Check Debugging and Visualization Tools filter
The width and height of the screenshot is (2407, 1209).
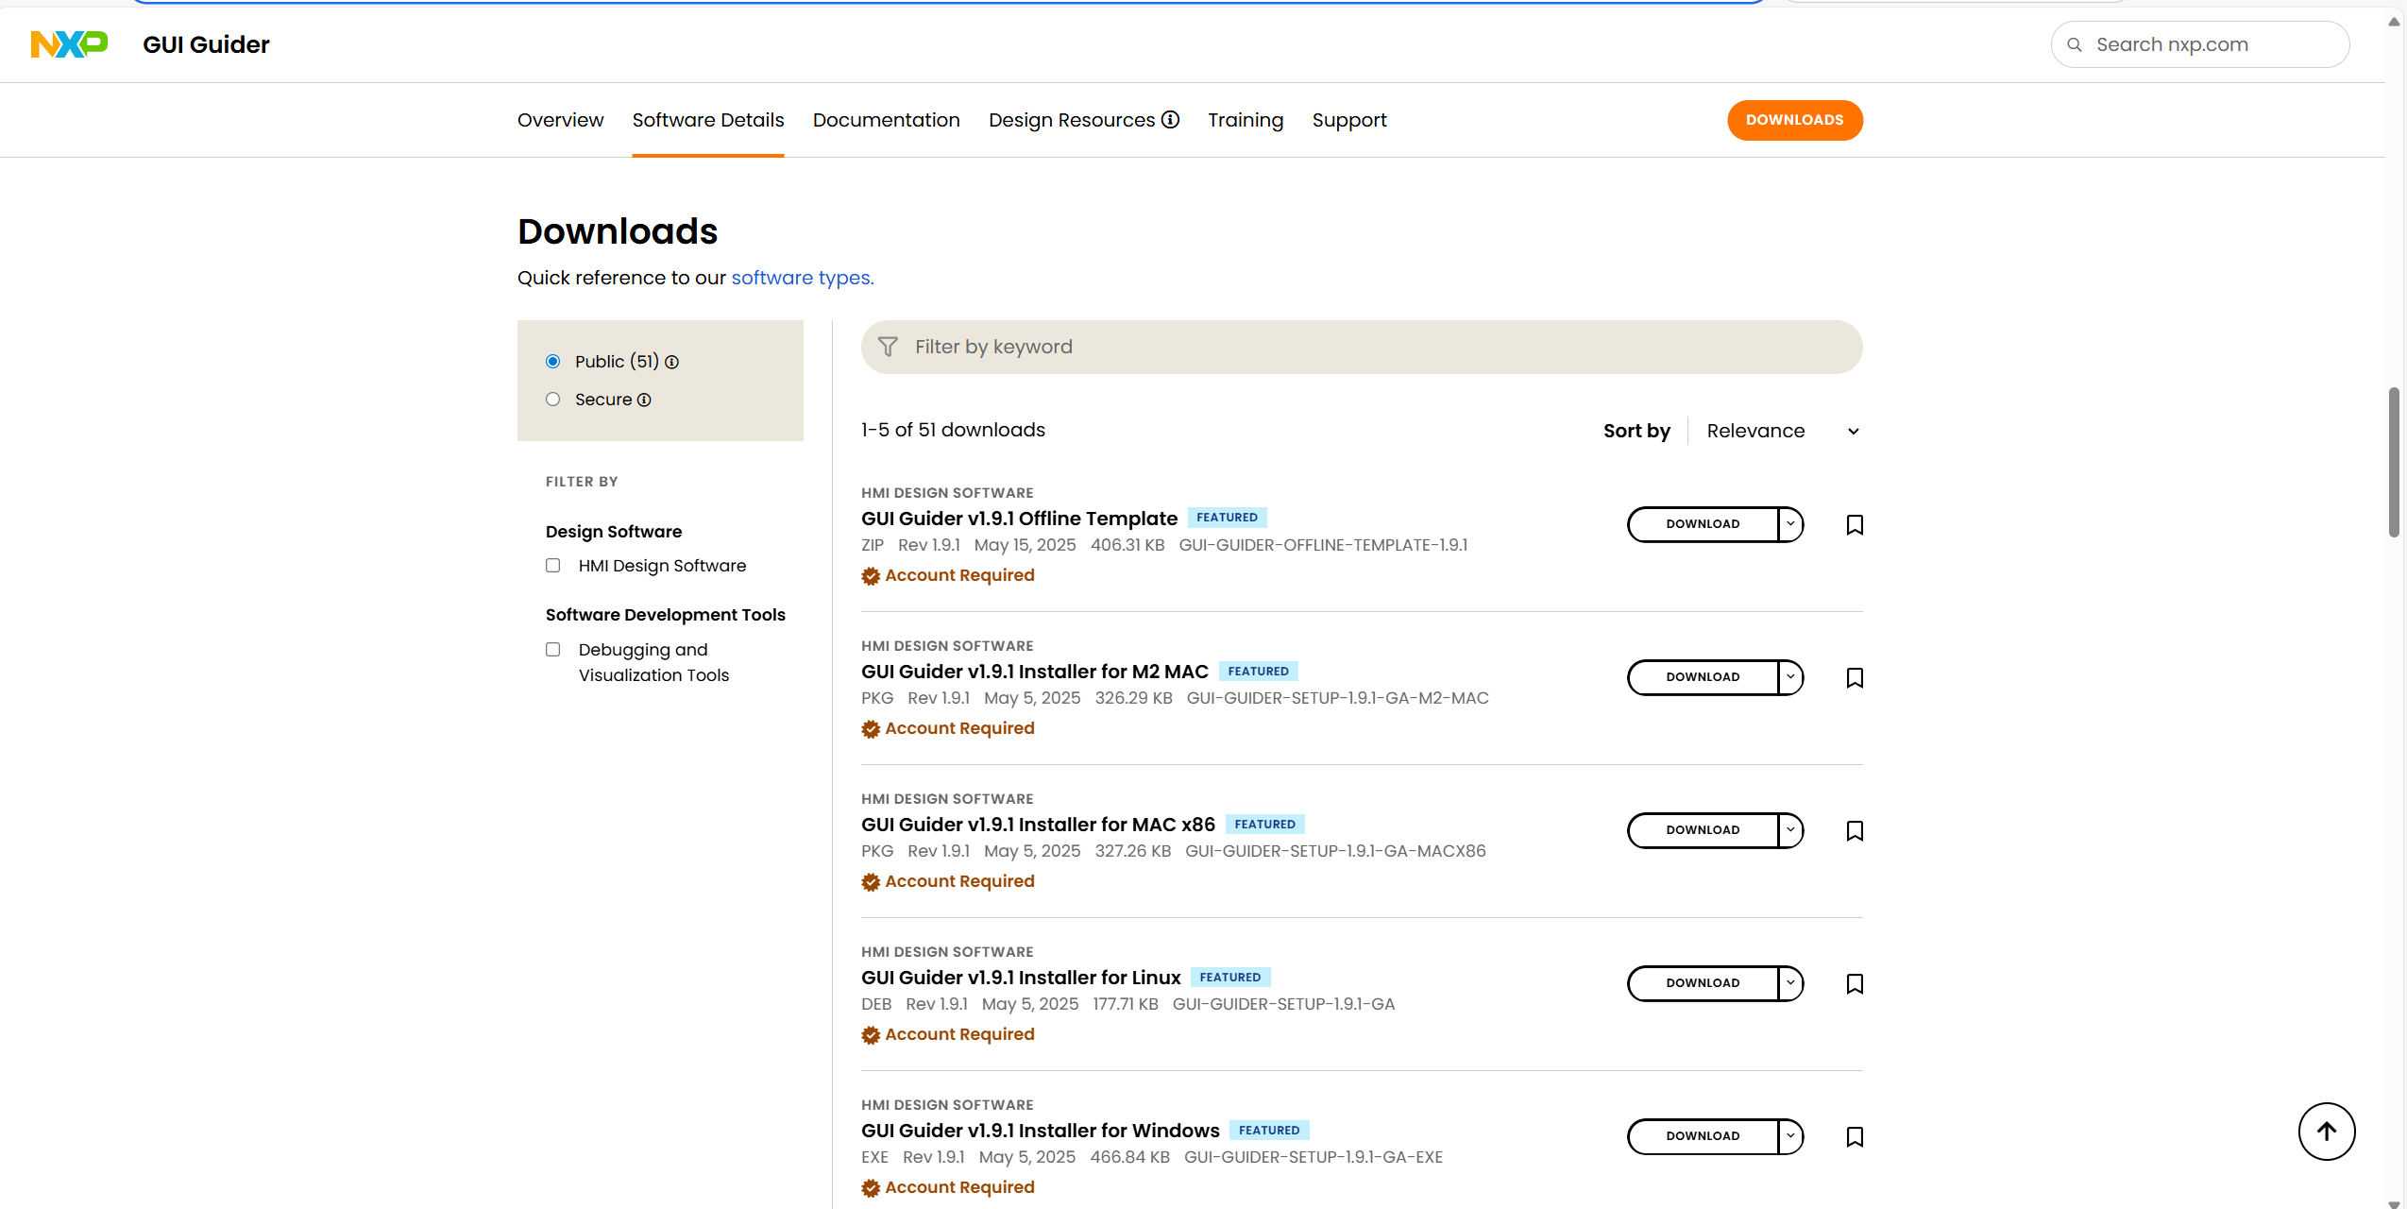553,650
